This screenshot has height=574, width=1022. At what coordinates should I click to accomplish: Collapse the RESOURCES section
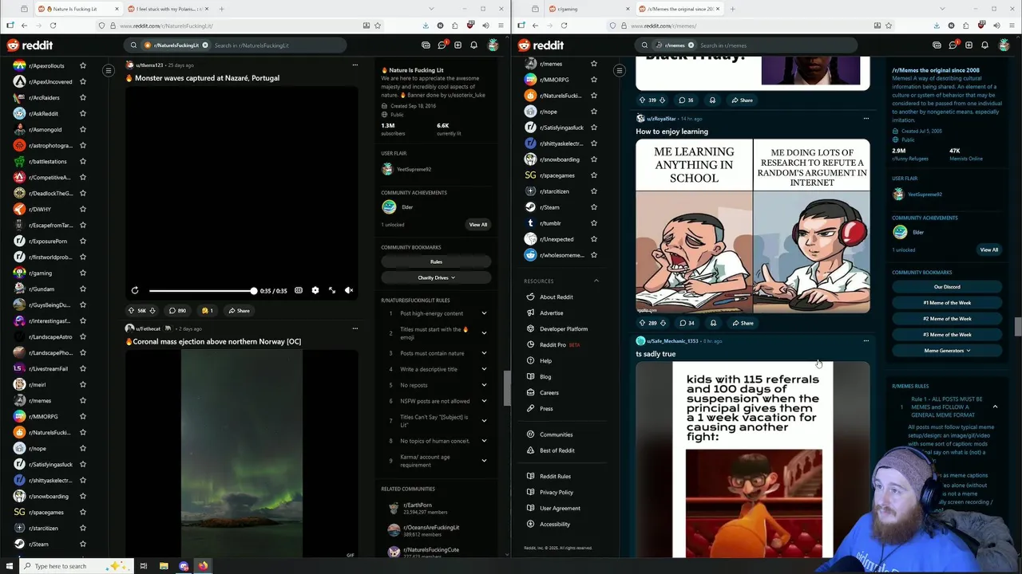click(x=596, y=281)
